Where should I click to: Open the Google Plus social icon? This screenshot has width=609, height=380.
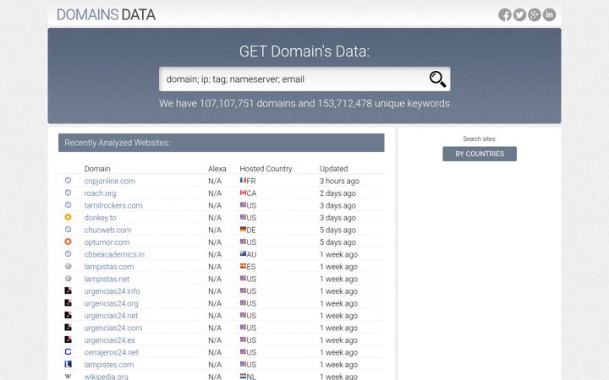[x=534, y=14]
